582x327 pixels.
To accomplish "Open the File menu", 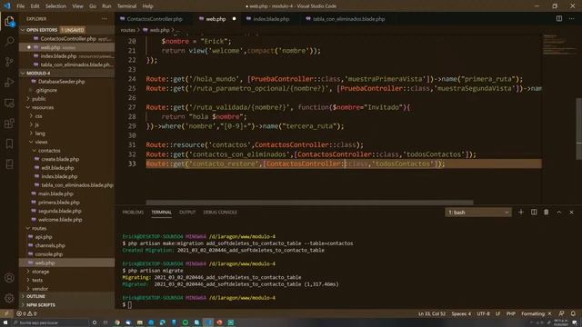I will click(21, 6).
